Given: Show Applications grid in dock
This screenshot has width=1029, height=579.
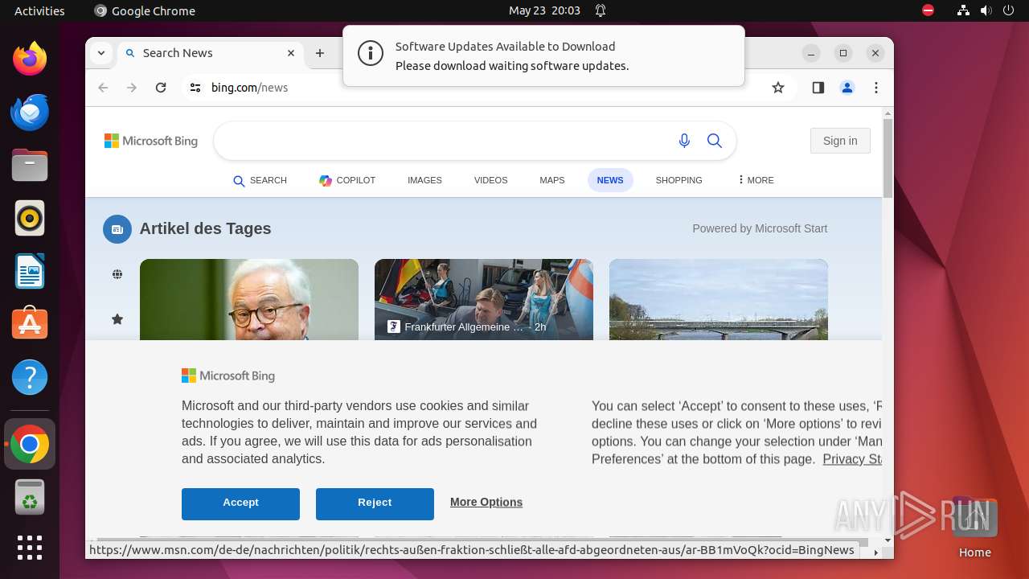Looking at the screenshot, I should [x=30, y=548].
